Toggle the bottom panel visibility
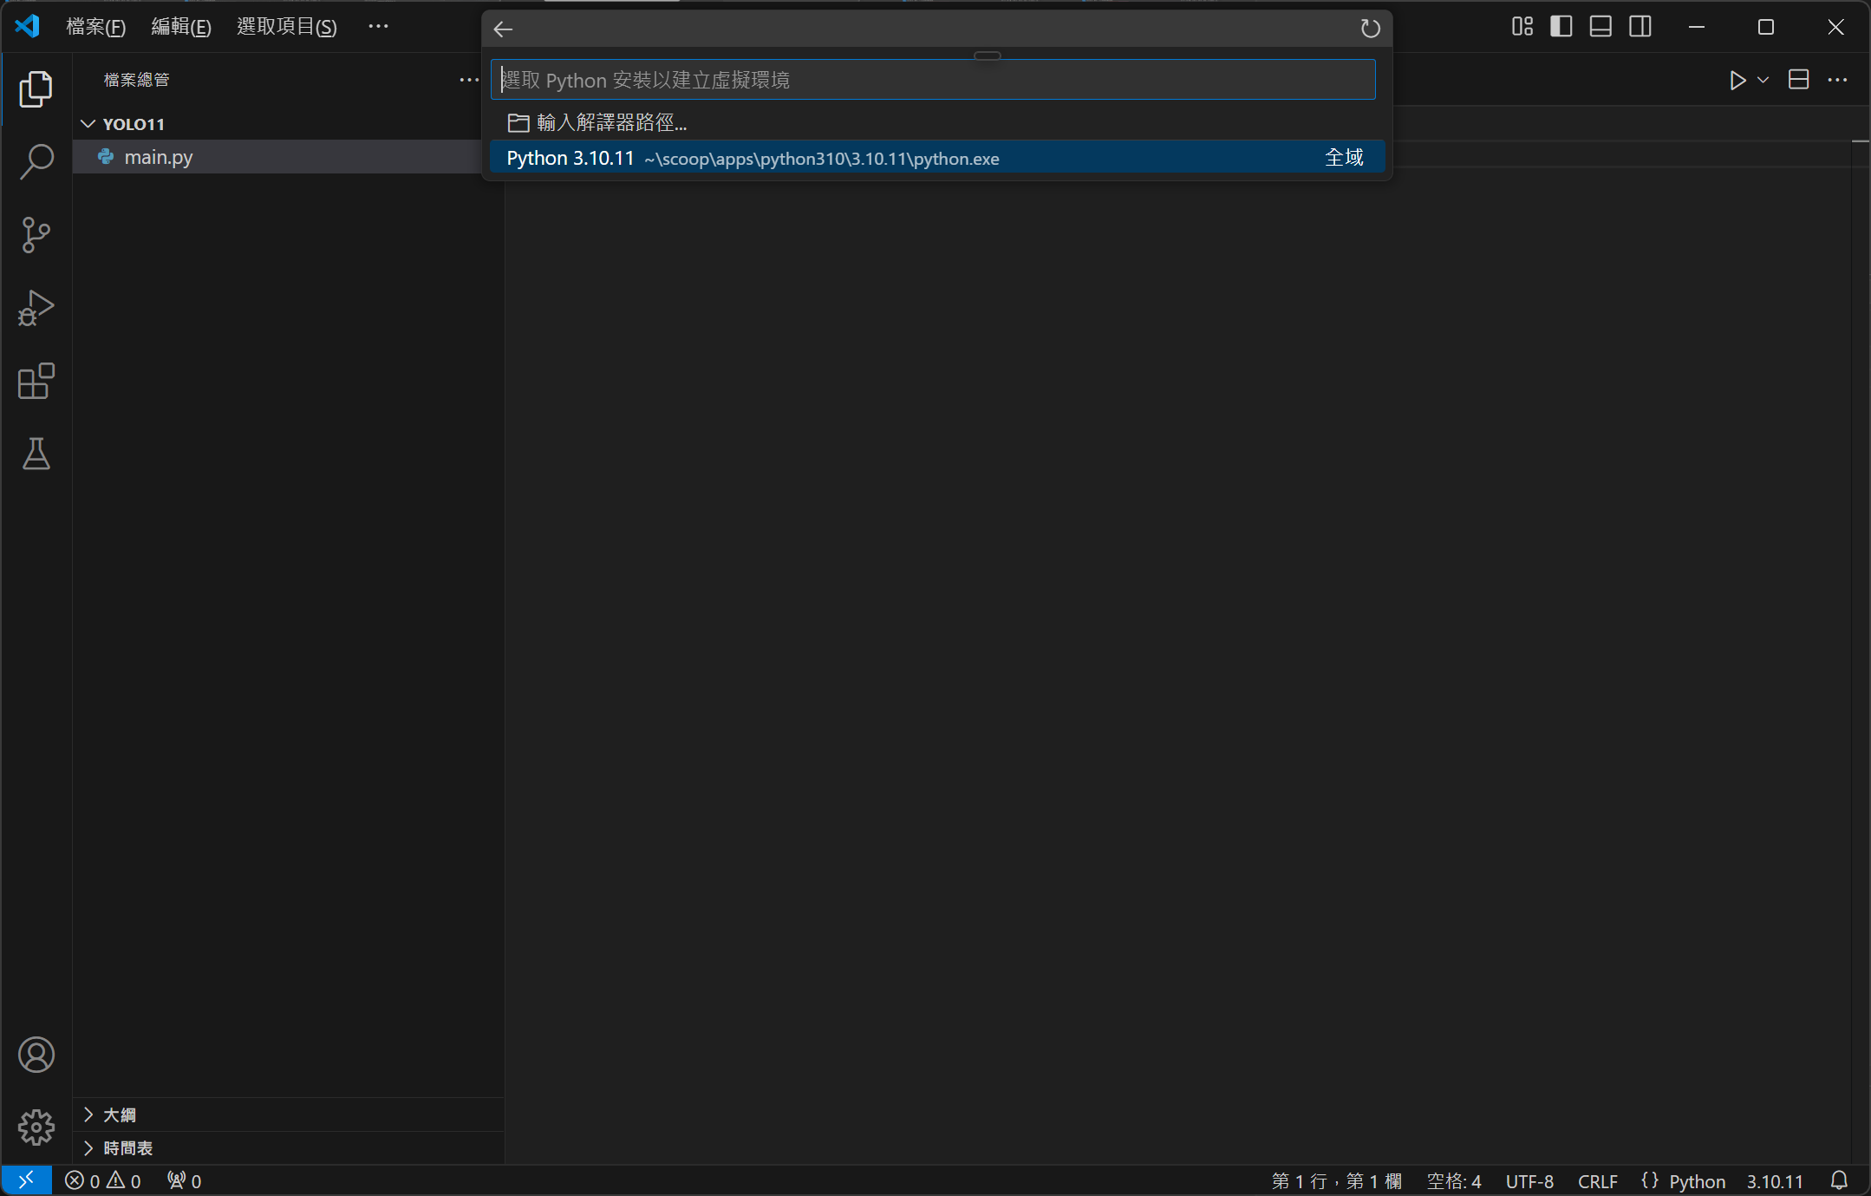The height and width of the screenshot is (1196, 1871). pyautogui.click(x=1600, y=27)
